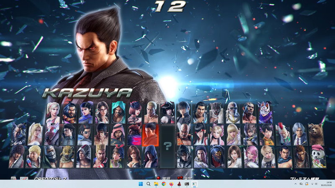
Task: Open the Windows Start menu
Action: click(x=141, y=184)
